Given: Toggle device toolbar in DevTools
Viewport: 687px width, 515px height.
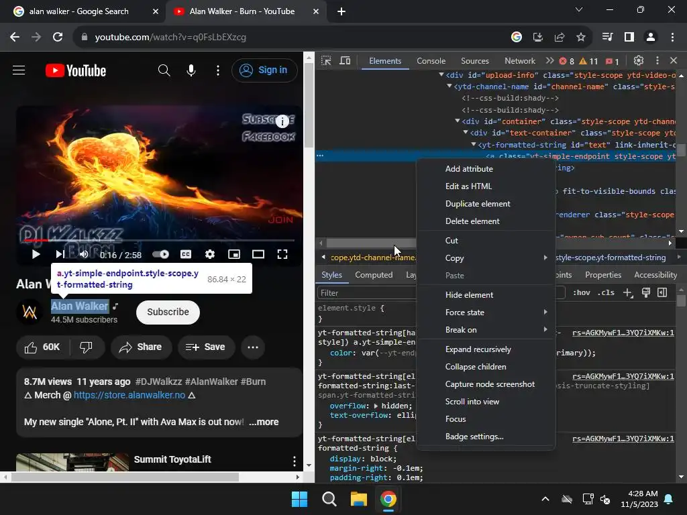Looking at the screenshot, I should tap(346, 61).
